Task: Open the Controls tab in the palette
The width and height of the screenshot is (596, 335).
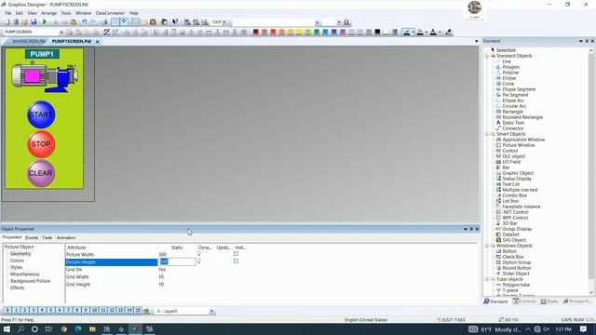Action: pyautogui.click(x=524, y=301)
